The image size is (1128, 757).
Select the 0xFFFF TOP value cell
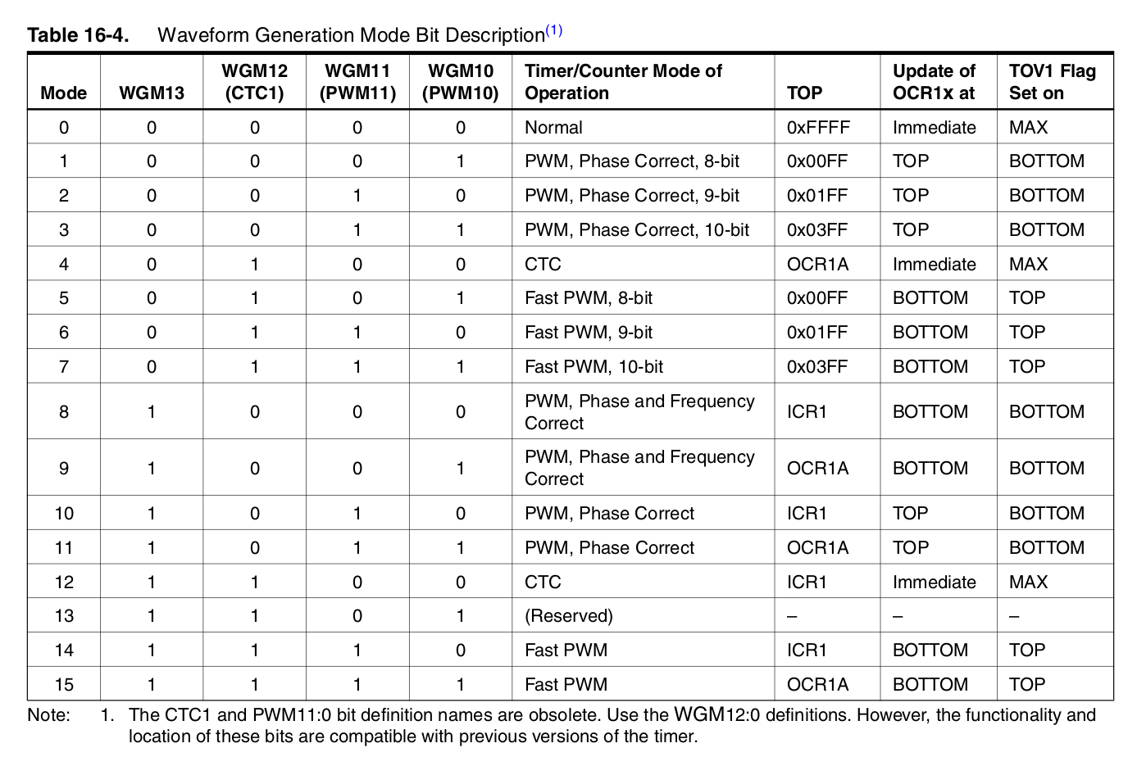pyautogui.click(x=818, y=128)
